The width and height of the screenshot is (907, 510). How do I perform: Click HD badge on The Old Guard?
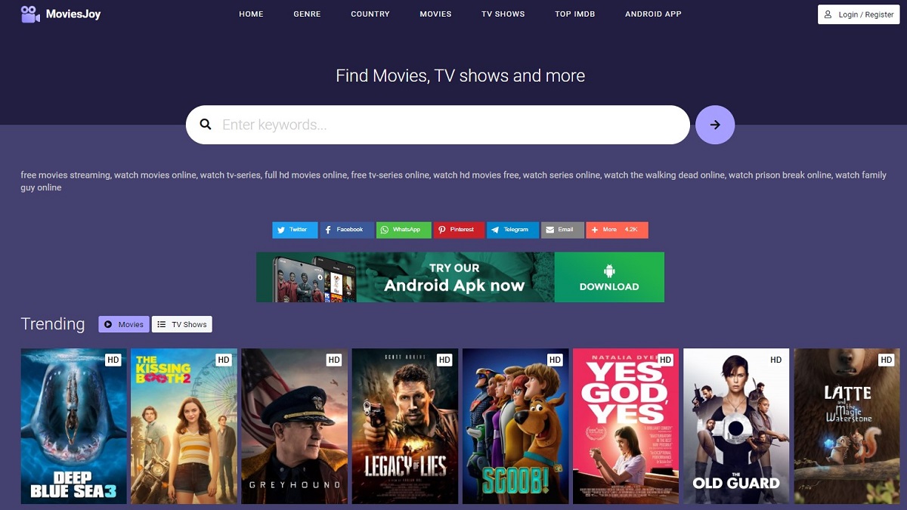click(775, 360)
